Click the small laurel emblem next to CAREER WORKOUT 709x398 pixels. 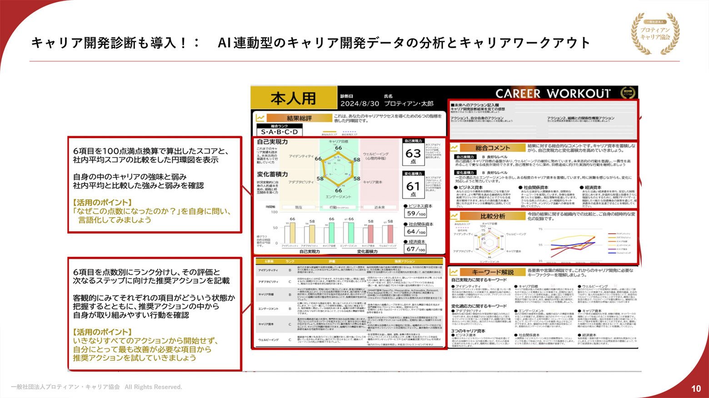[628, 93]
